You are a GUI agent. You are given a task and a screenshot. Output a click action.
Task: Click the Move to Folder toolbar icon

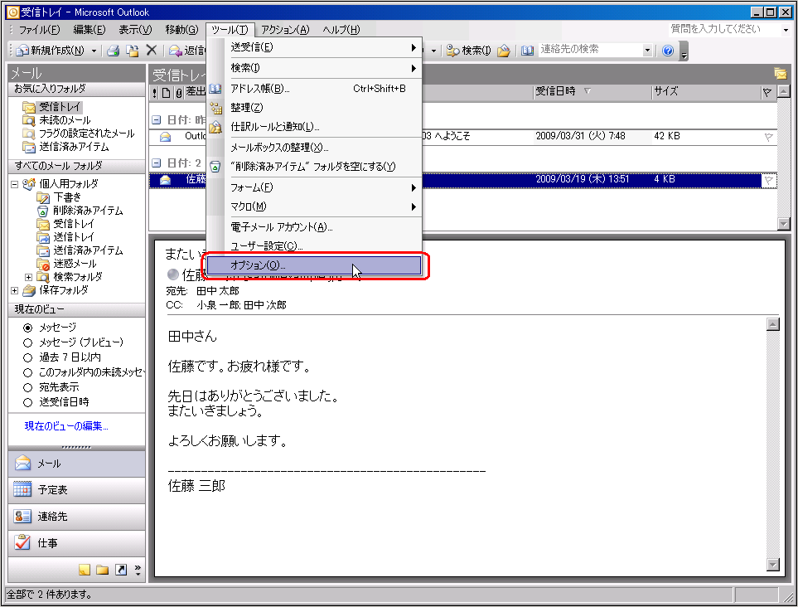click(x=133, y=51)
